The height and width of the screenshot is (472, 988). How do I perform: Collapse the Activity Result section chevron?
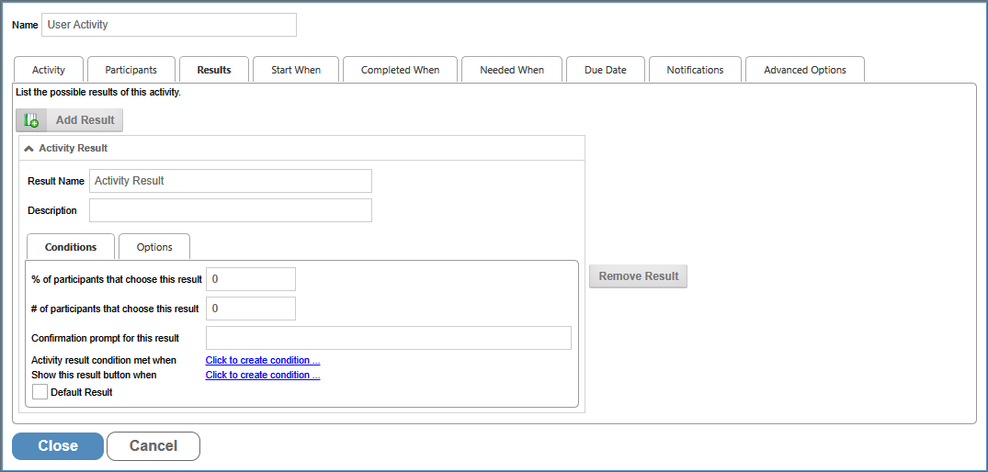pyautogui.click(x=29, y=148)
